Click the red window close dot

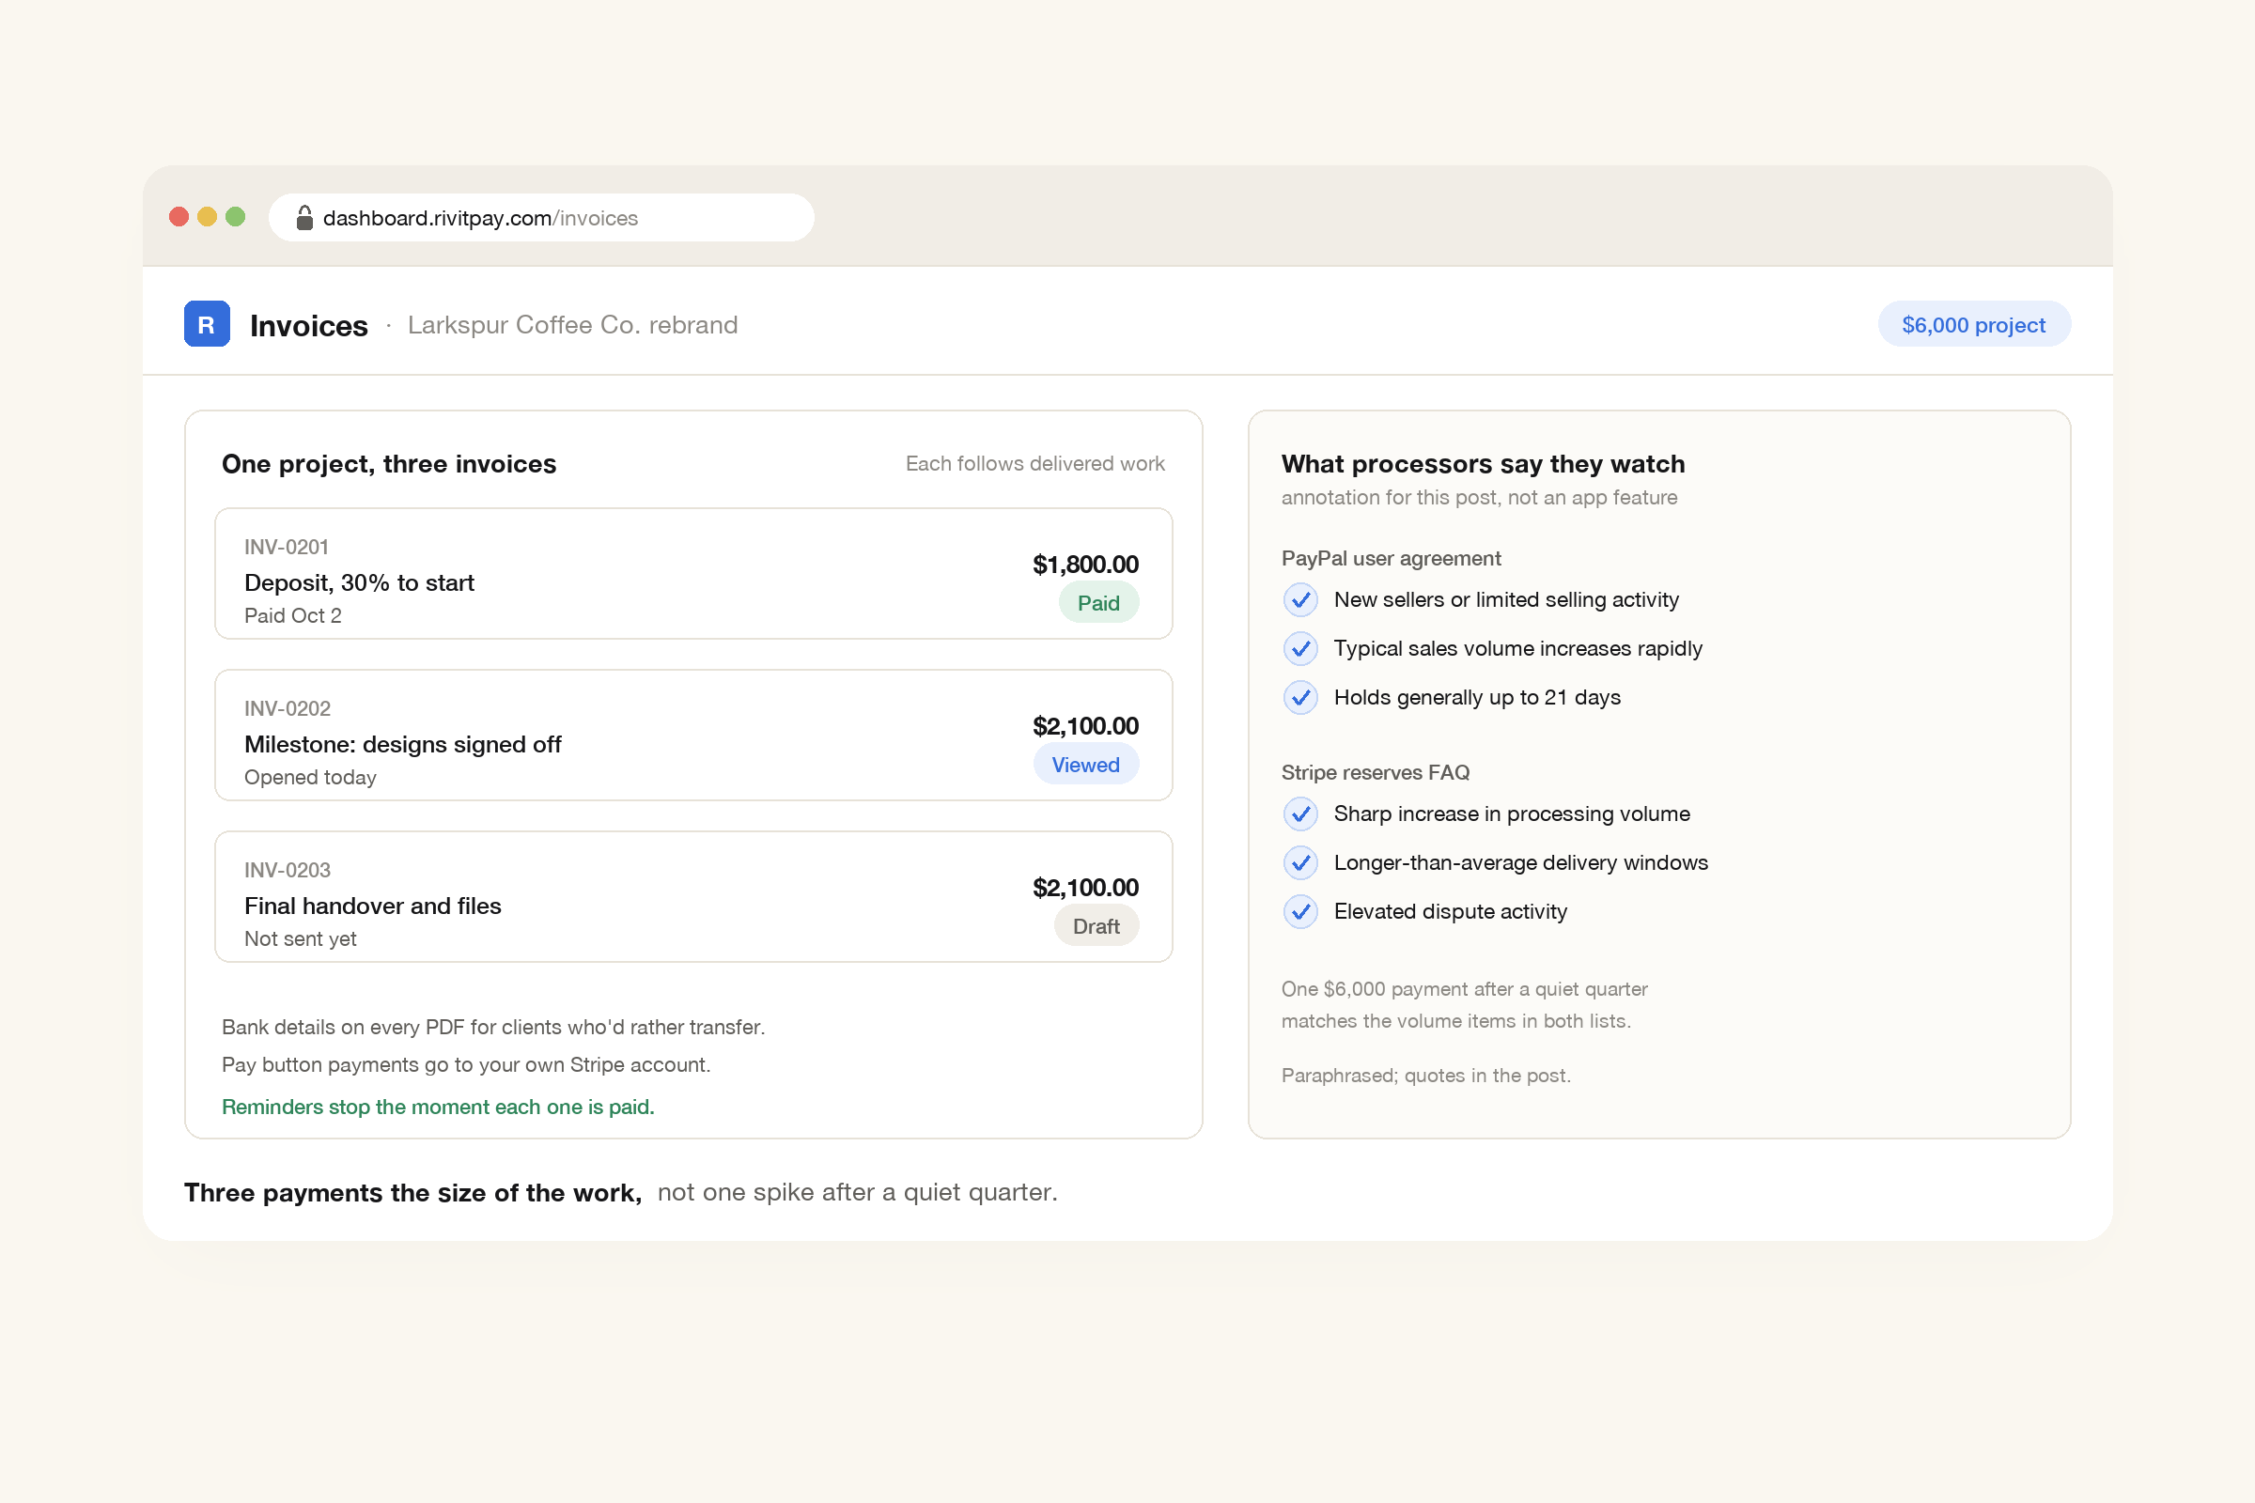pyautogui.click(x=179, y=217)
